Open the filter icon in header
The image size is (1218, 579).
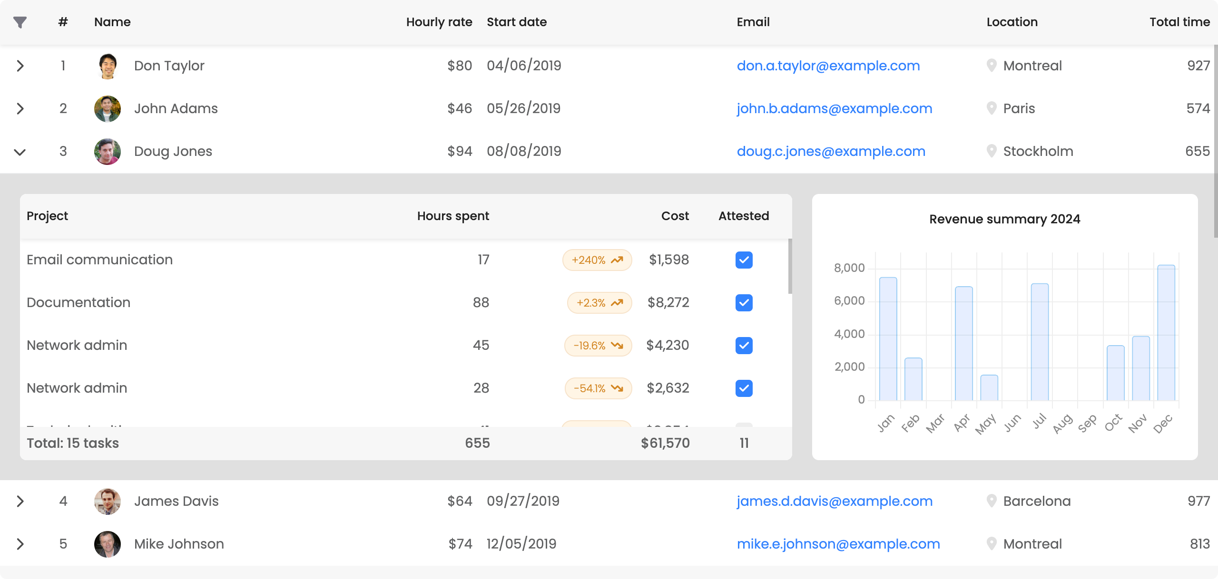tap(20, 22)
